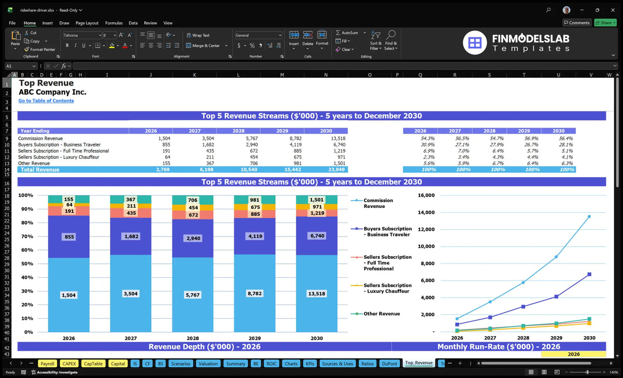The width and height of the screenshot is (623, 378).
Task: Click the Align Left icon
Action: pyautogui.click(x=142, y=46)
